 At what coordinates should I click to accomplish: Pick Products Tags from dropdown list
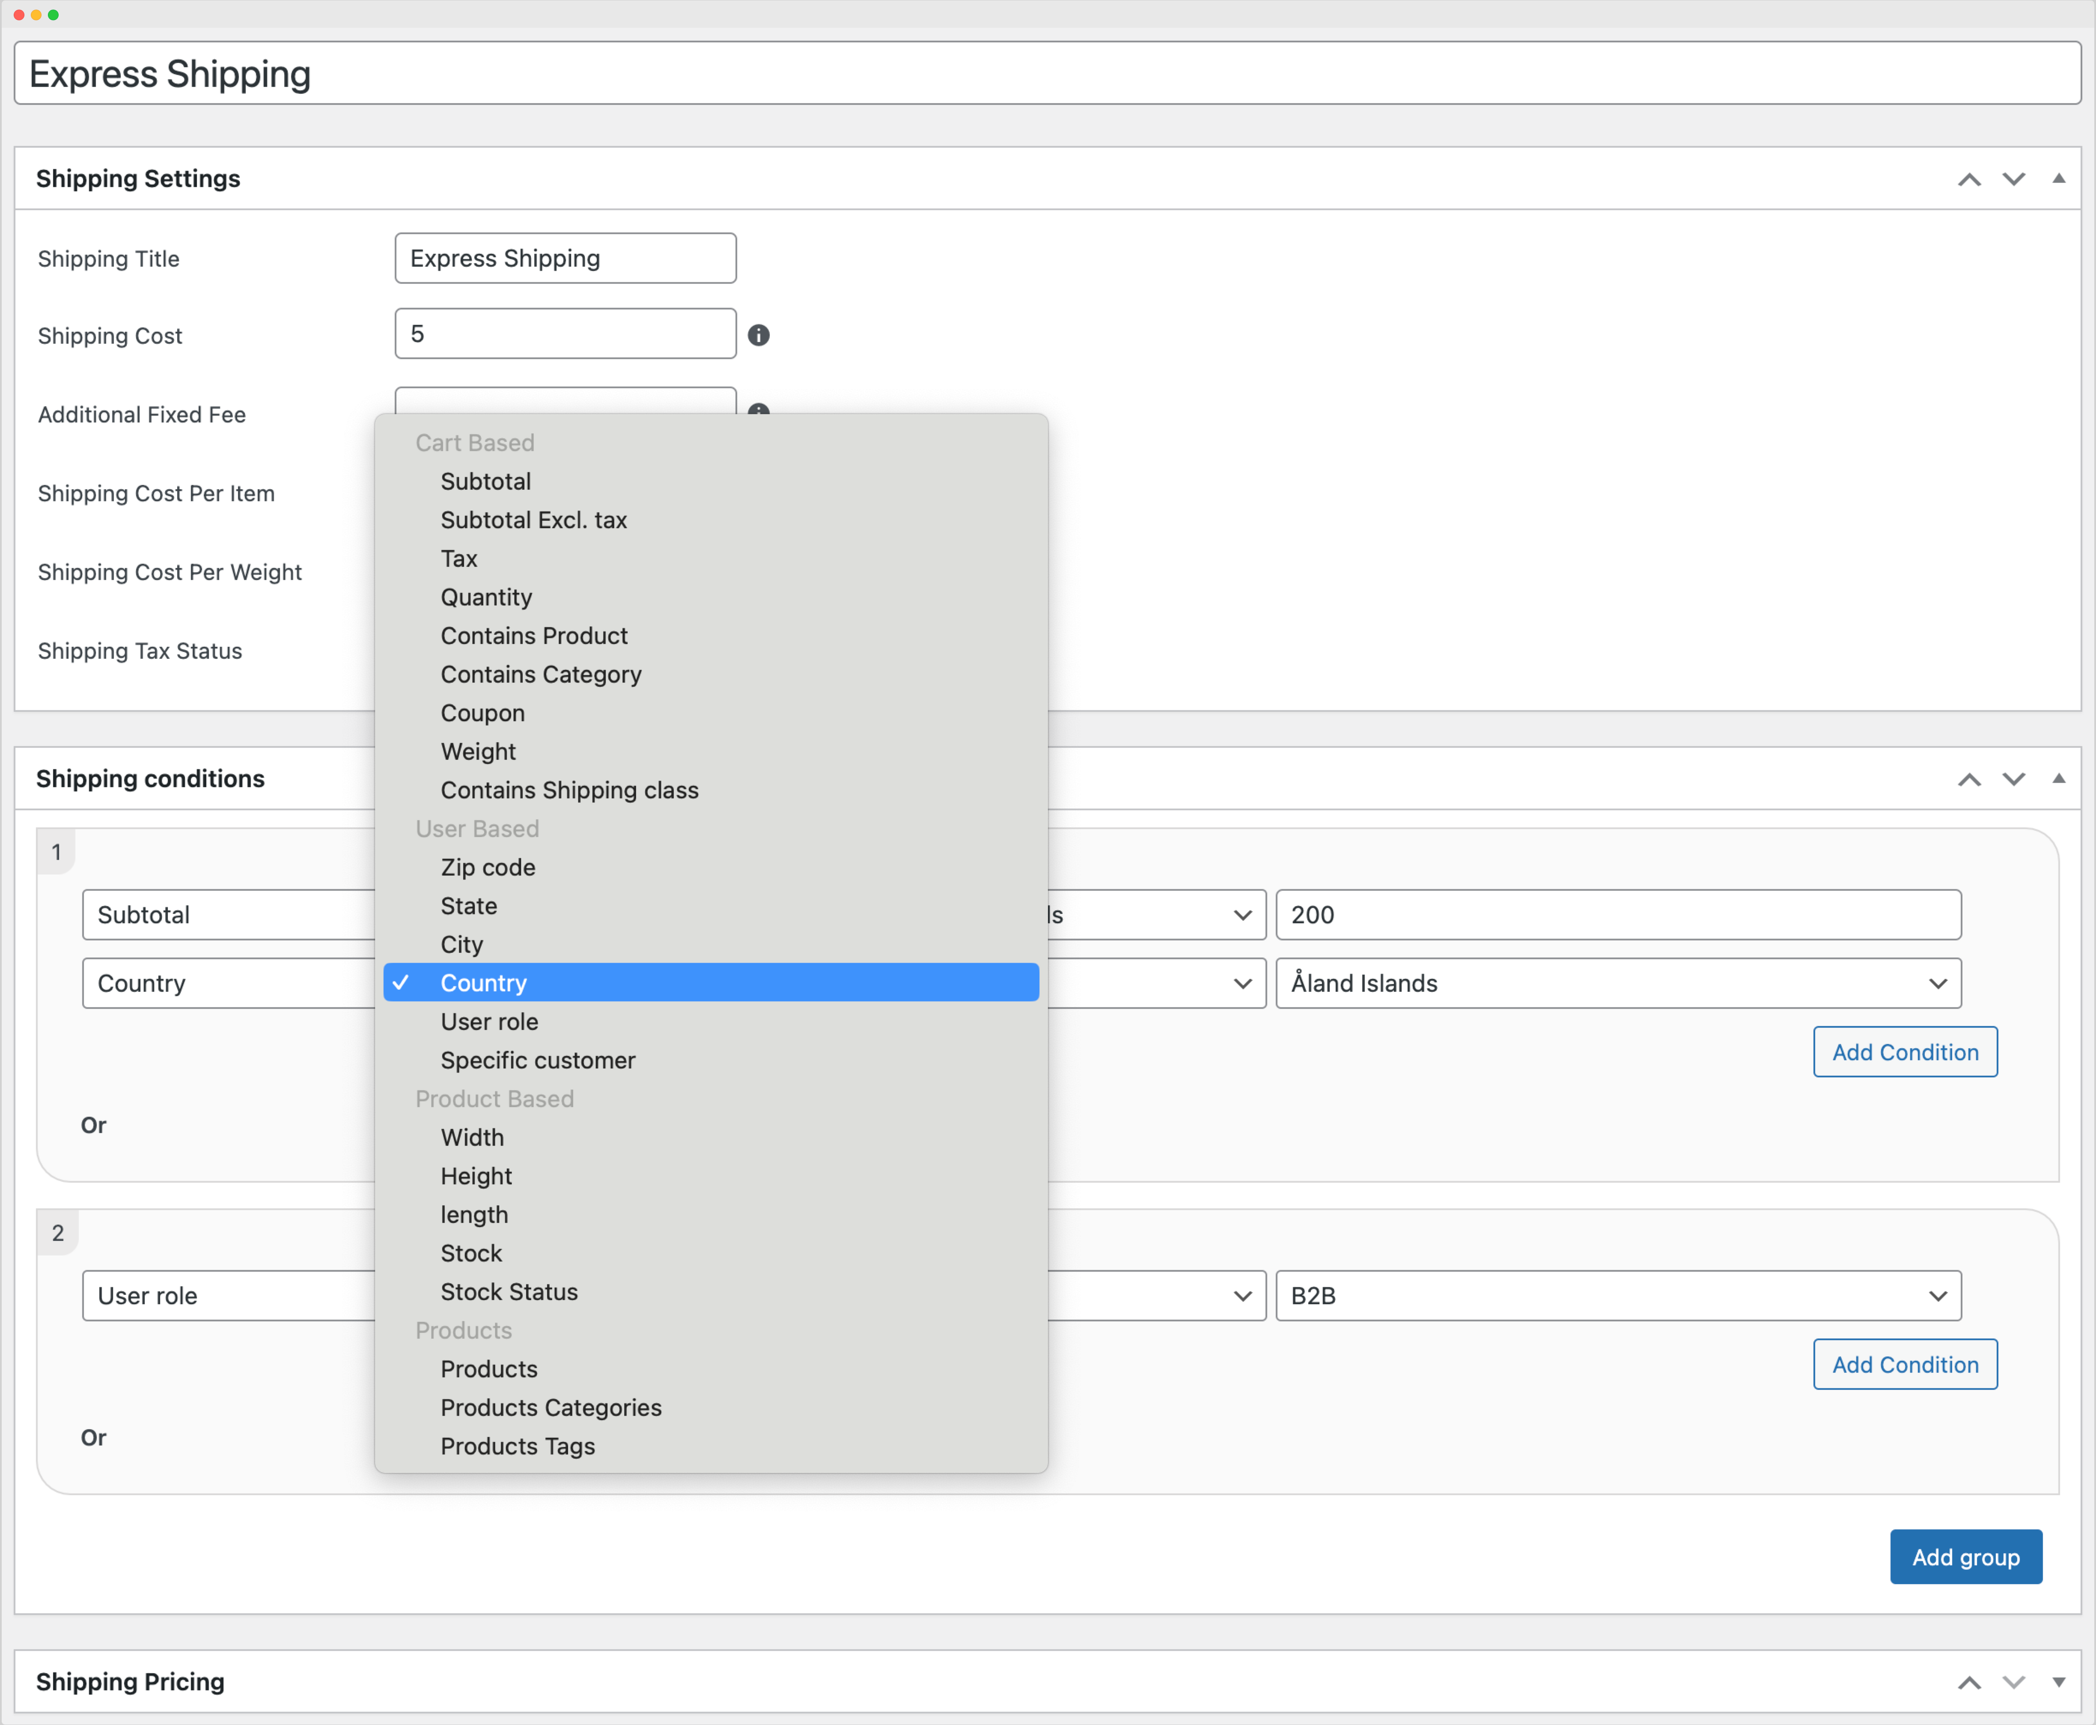tap(518, 1446)
